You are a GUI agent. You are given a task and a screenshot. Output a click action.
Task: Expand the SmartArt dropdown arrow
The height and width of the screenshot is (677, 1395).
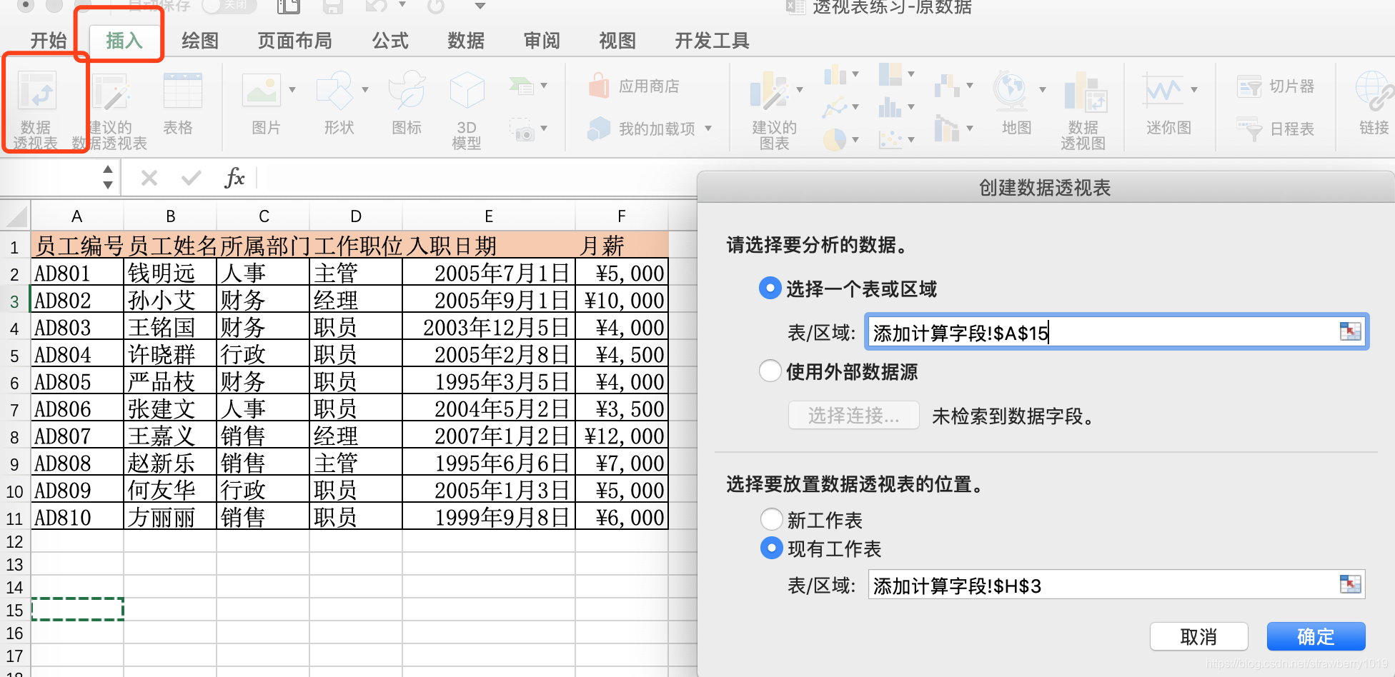544,86
